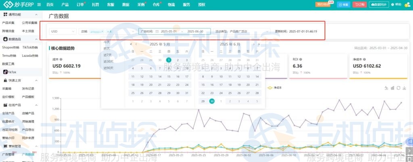
Task: Open the 首页 menu
Action: pos(50,5)
